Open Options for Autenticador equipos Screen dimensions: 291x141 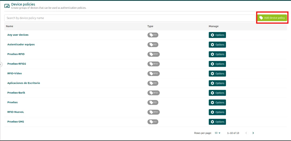tap(217, 45)
